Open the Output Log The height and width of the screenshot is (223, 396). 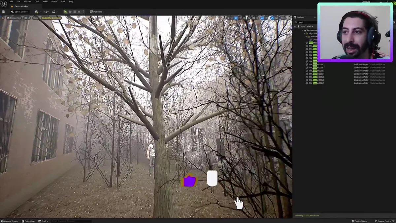(x=28, y=221)
